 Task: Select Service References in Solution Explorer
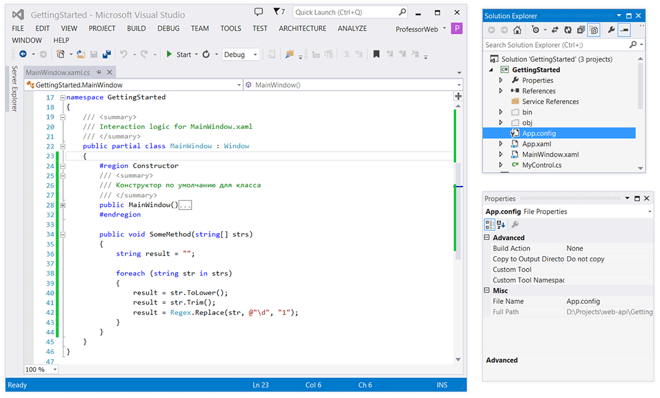tap(550, 101)
